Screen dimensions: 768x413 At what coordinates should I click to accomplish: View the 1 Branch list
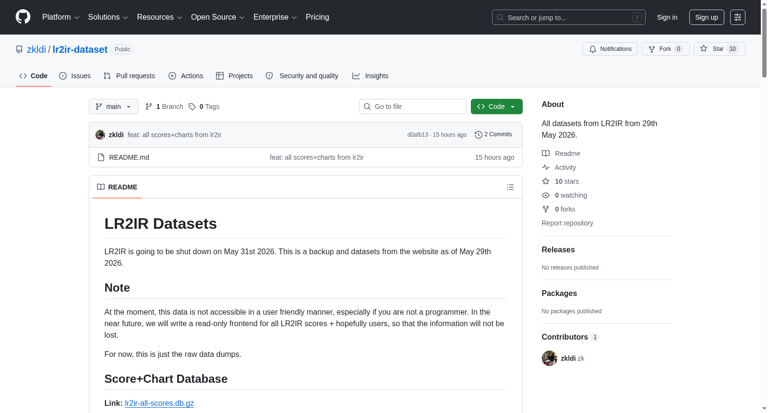click(164, 106)
